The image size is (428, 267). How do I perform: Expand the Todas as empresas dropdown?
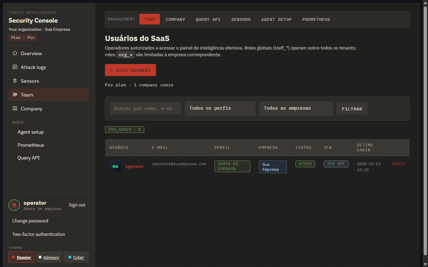pos(296,108)
